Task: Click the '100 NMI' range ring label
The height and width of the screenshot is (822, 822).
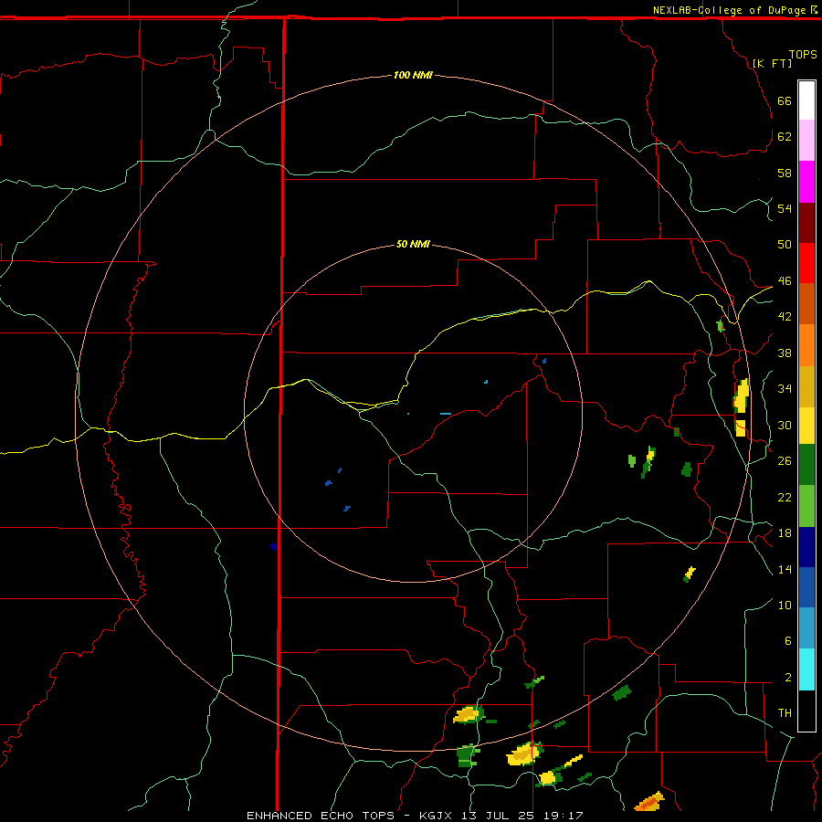Action: [413, 75]
